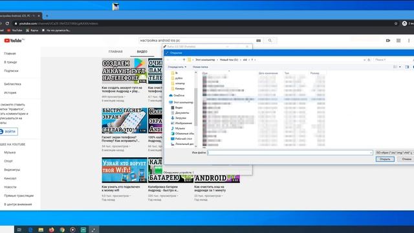This screenshot has height=233, width=414.
Task: Refresh the folder in the Open dialog
Action: pyautogui.click(x=369, y=60)
